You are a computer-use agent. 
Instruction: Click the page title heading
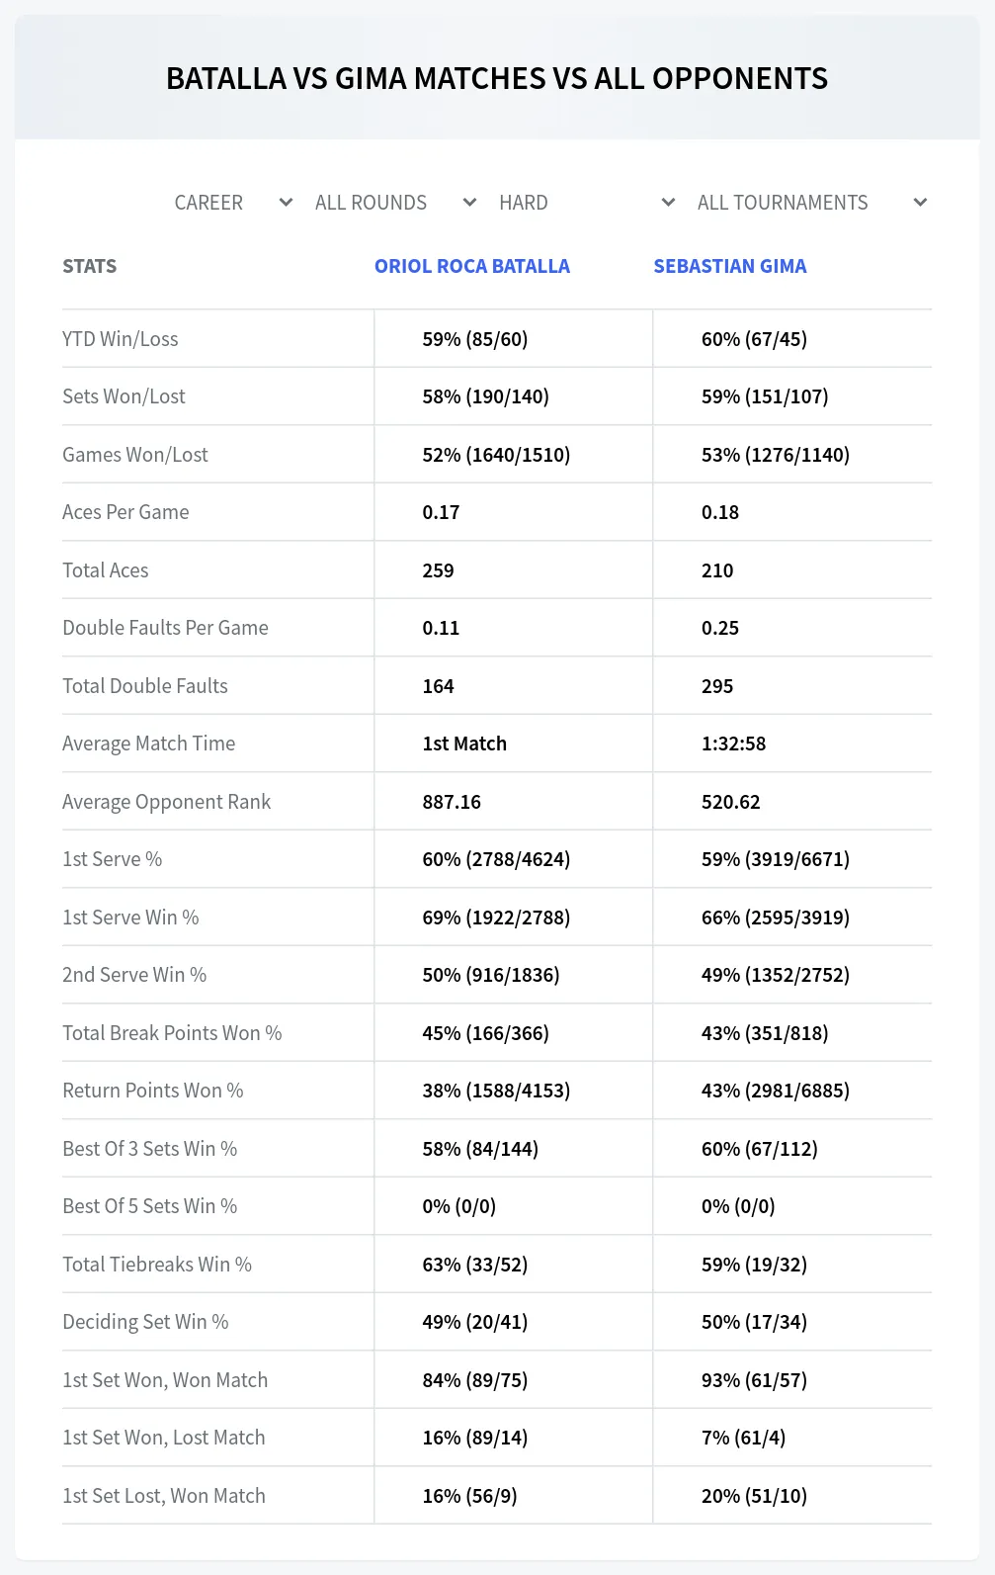[x=497, y=78]
